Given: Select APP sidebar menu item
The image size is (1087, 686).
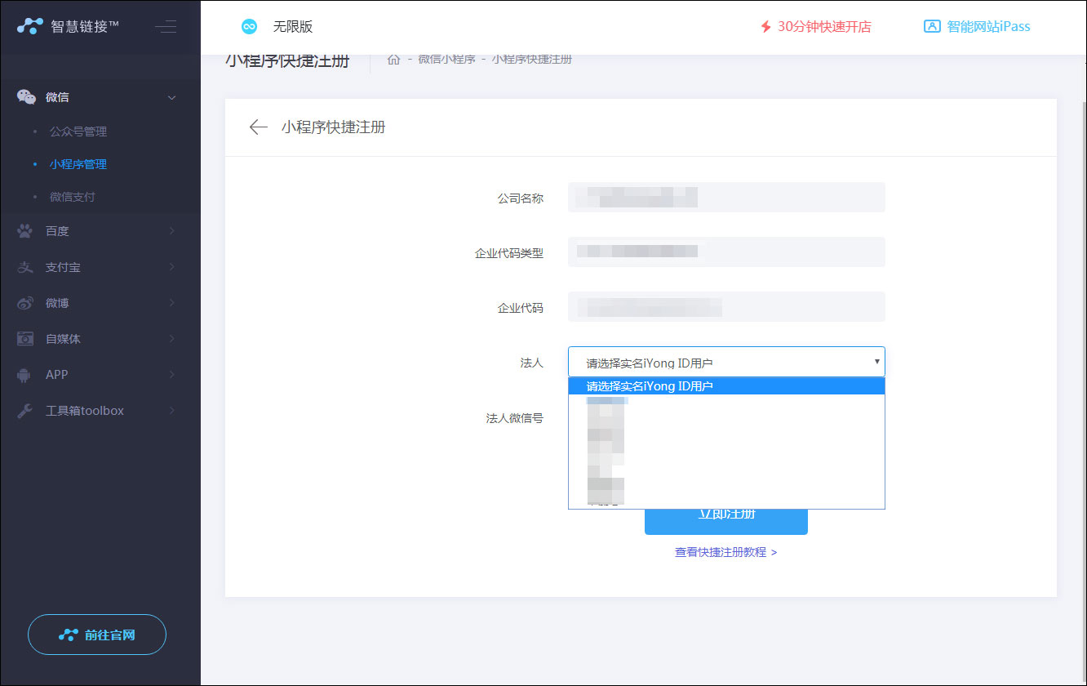Looking at the screenshot, I should [100, 374].
